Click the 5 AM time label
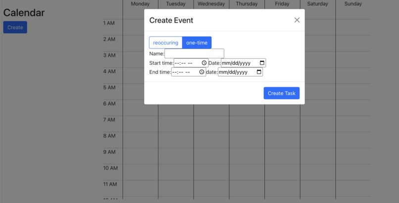Viewport: 399px width, 203px height. pos(109,88)
